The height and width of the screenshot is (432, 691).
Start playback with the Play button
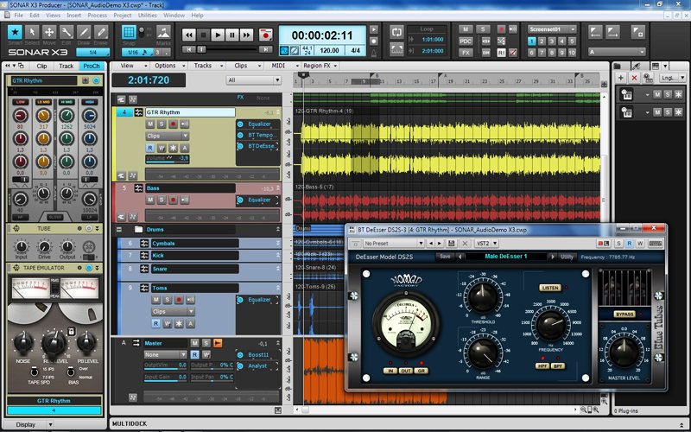[218, 35]
